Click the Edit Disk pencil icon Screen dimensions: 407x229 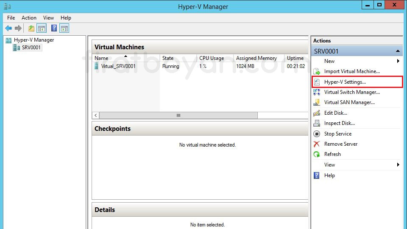(317, 113)
